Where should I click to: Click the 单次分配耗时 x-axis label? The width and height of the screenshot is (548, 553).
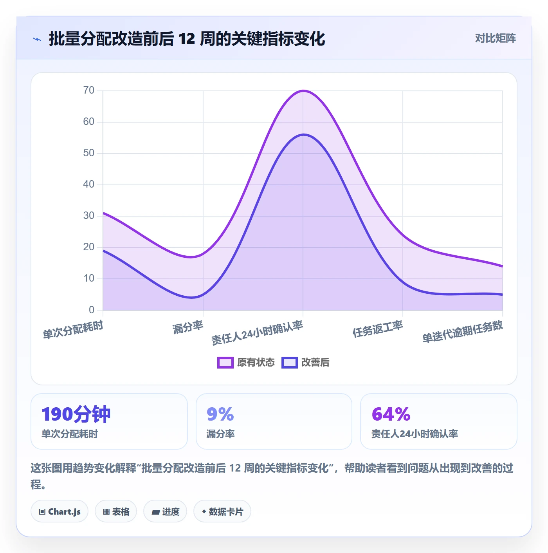pos(73,329)
